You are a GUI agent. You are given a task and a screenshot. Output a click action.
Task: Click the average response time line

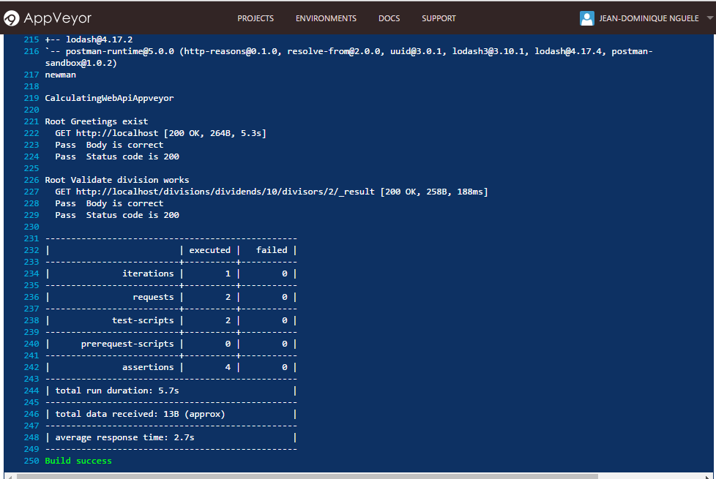124,437
